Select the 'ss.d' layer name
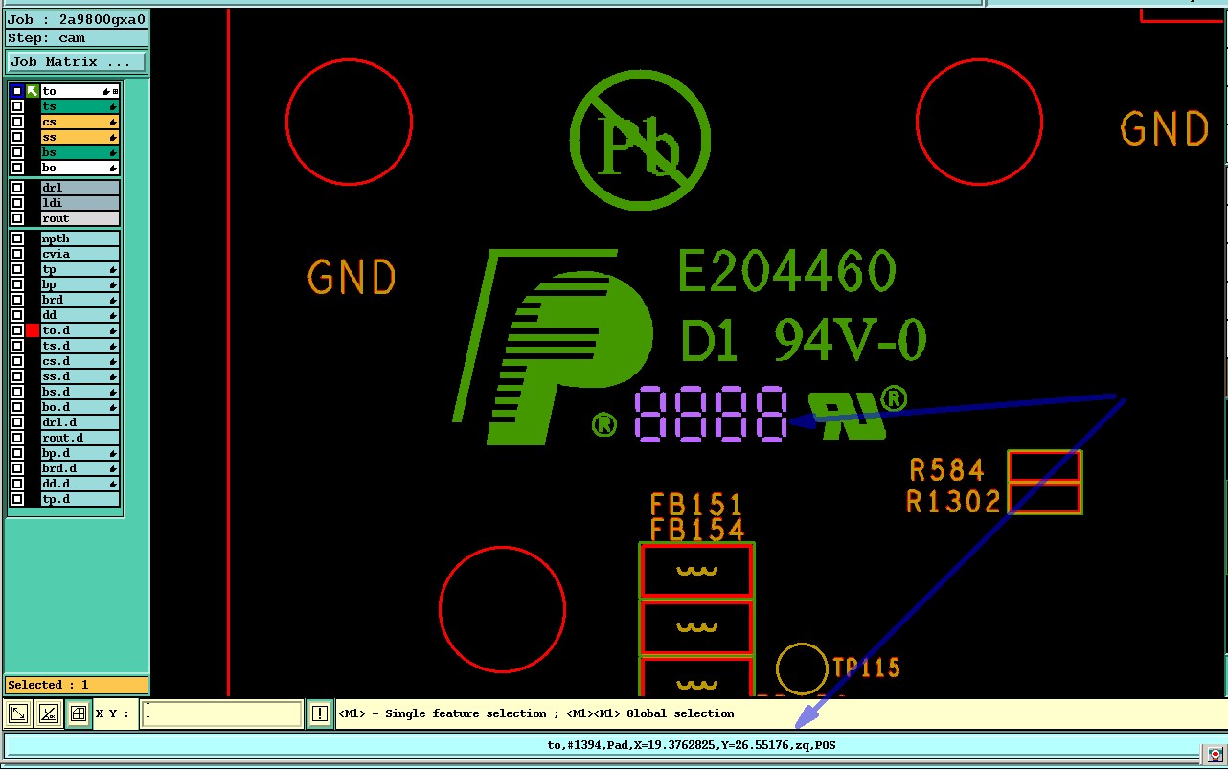Screen dimensions: 1228x770 80,376
